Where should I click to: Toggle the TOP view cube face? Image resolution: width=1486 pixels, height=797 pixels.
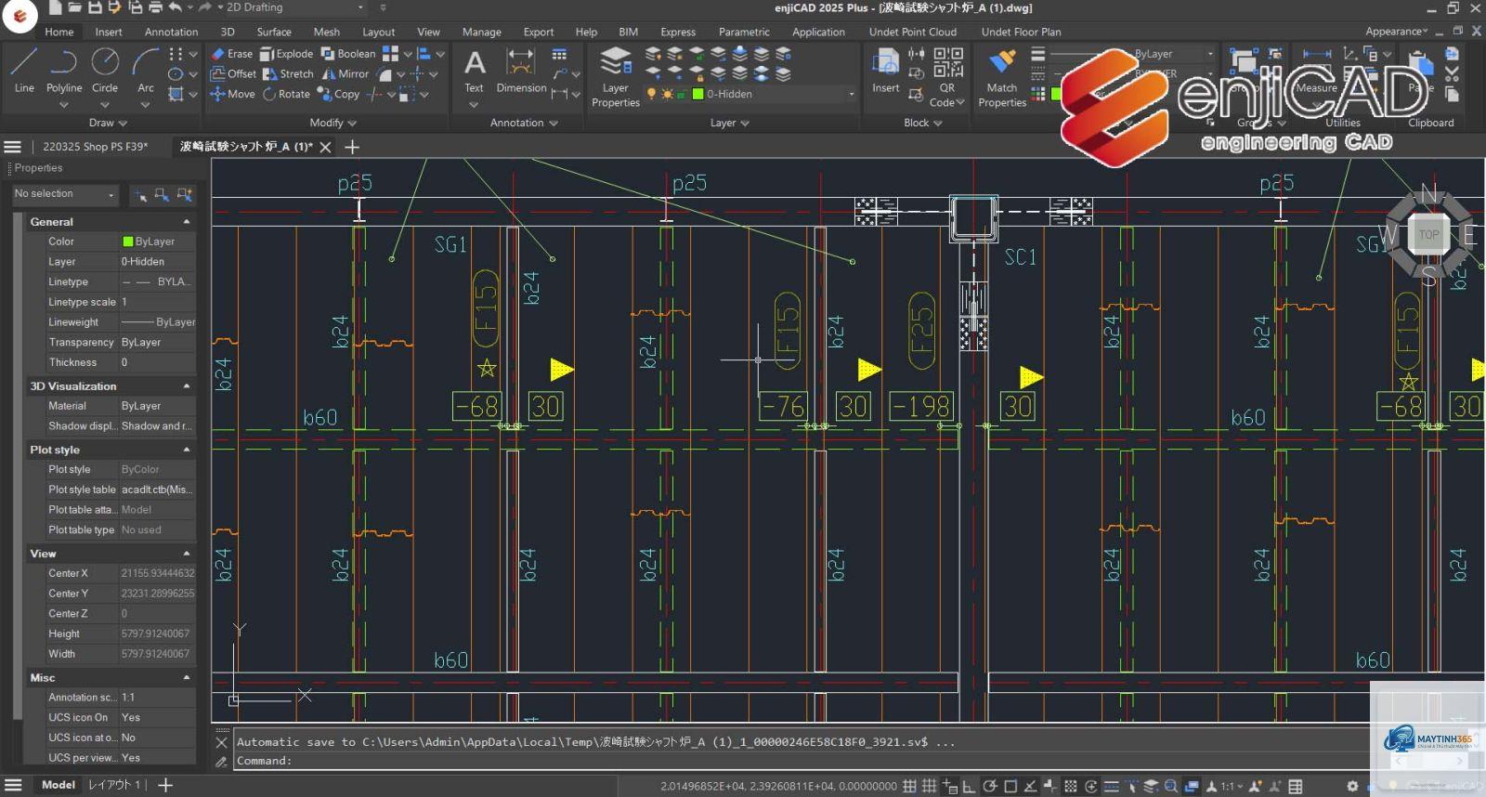click(1428, 235)
